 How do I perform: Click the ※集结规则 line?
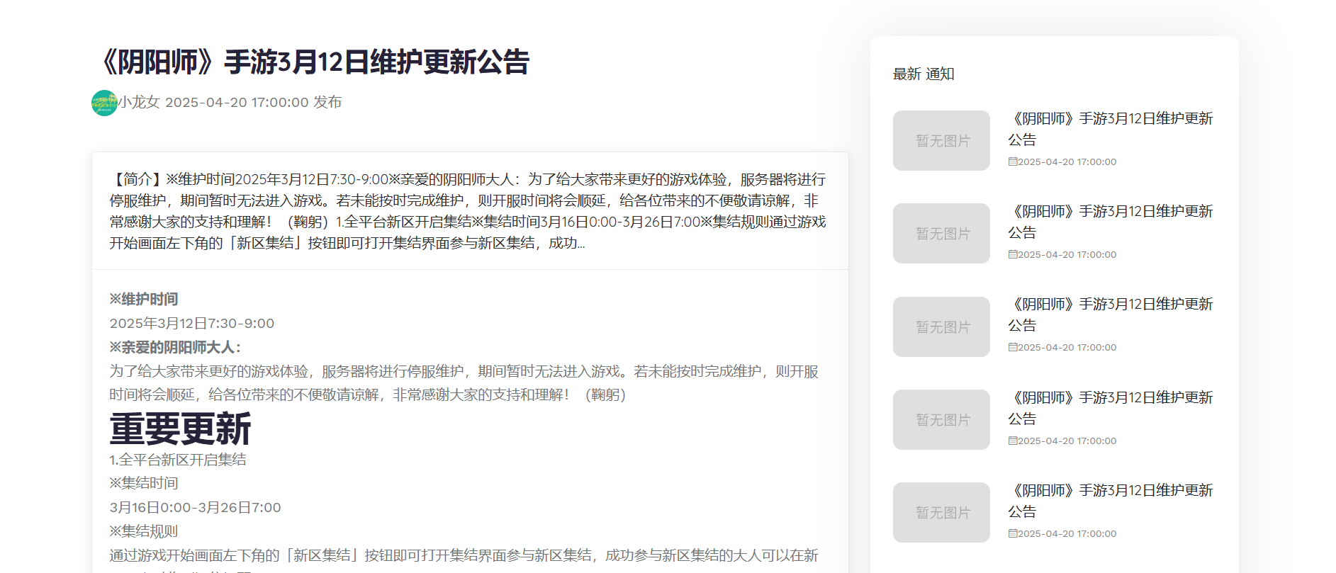click(144, 531)
